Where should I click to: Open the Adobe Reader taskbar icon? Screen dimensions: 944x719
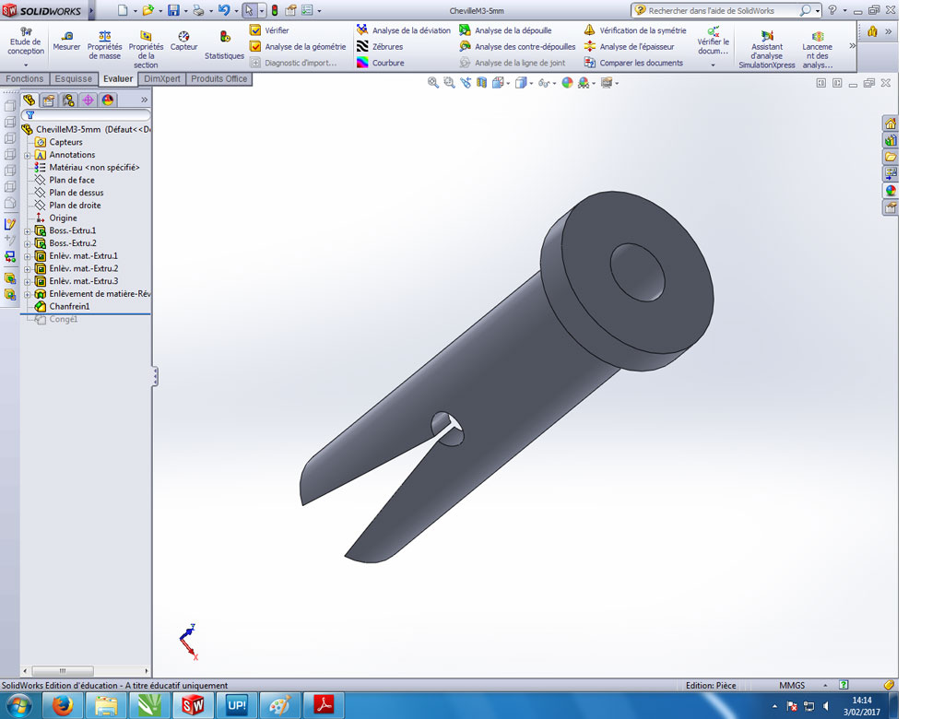click(324, 705)
